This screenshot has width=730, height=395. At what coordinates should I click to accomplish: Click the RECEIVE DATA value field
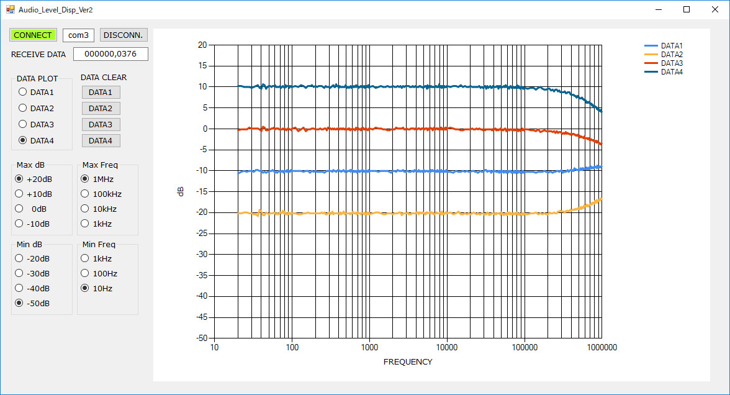[110, 54]
